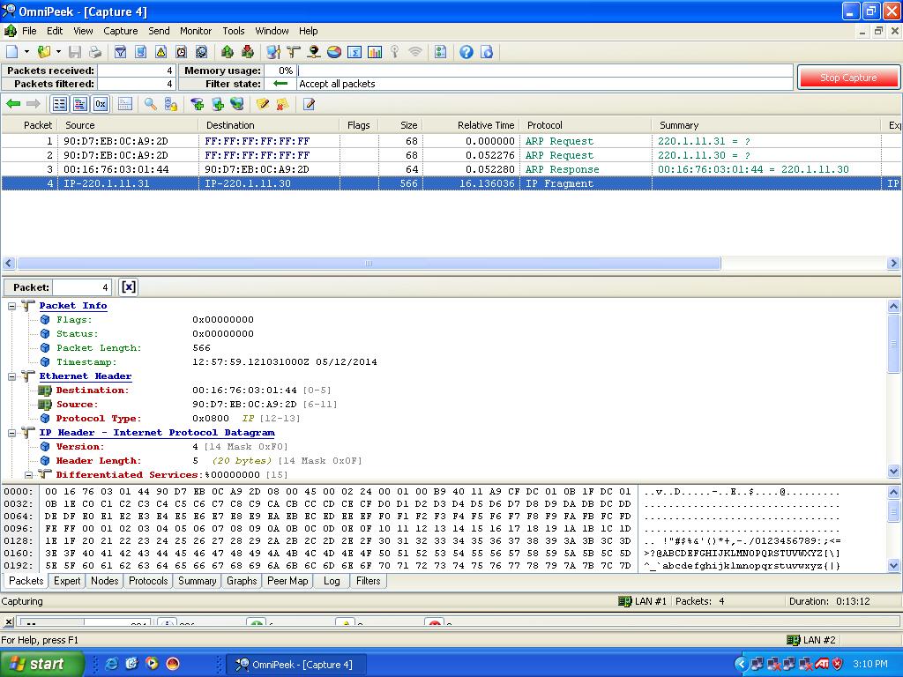The image size is (903, 677).
Task: Click the Open folder toolbar icon
Action: click(44, 52)
